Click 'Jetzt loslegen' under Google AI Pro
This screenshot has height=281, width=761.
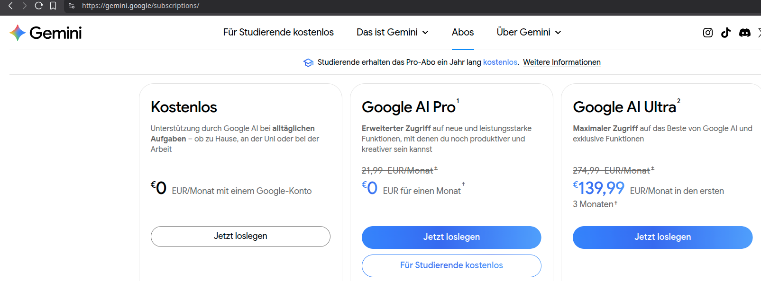pyautogui.click(x=451, y=237)
